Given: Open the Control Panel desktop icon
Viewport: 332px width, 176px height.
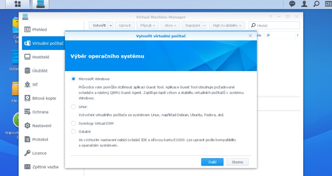Looking at the screenshot, I should pos(16,57).
